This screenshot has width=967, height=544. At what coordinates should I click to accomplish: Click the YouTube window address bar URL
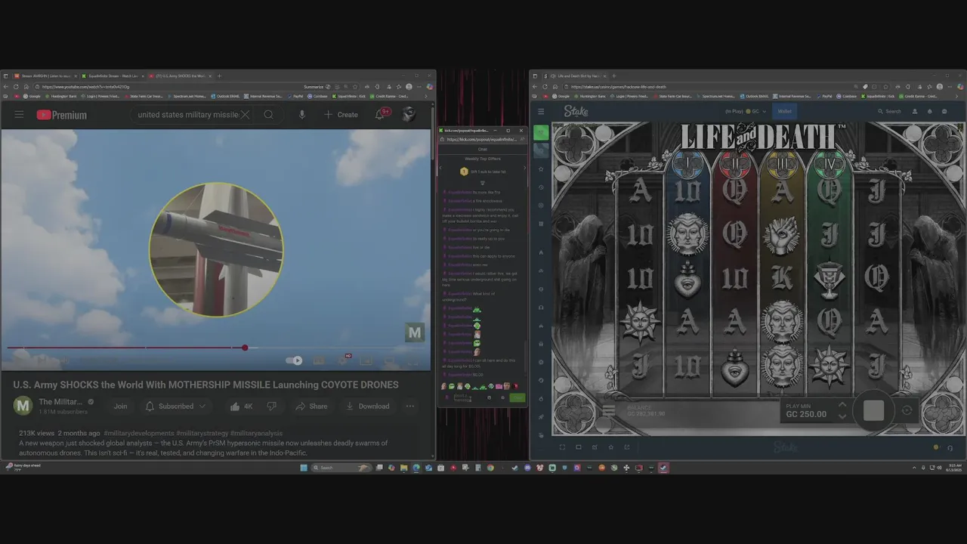87,87
